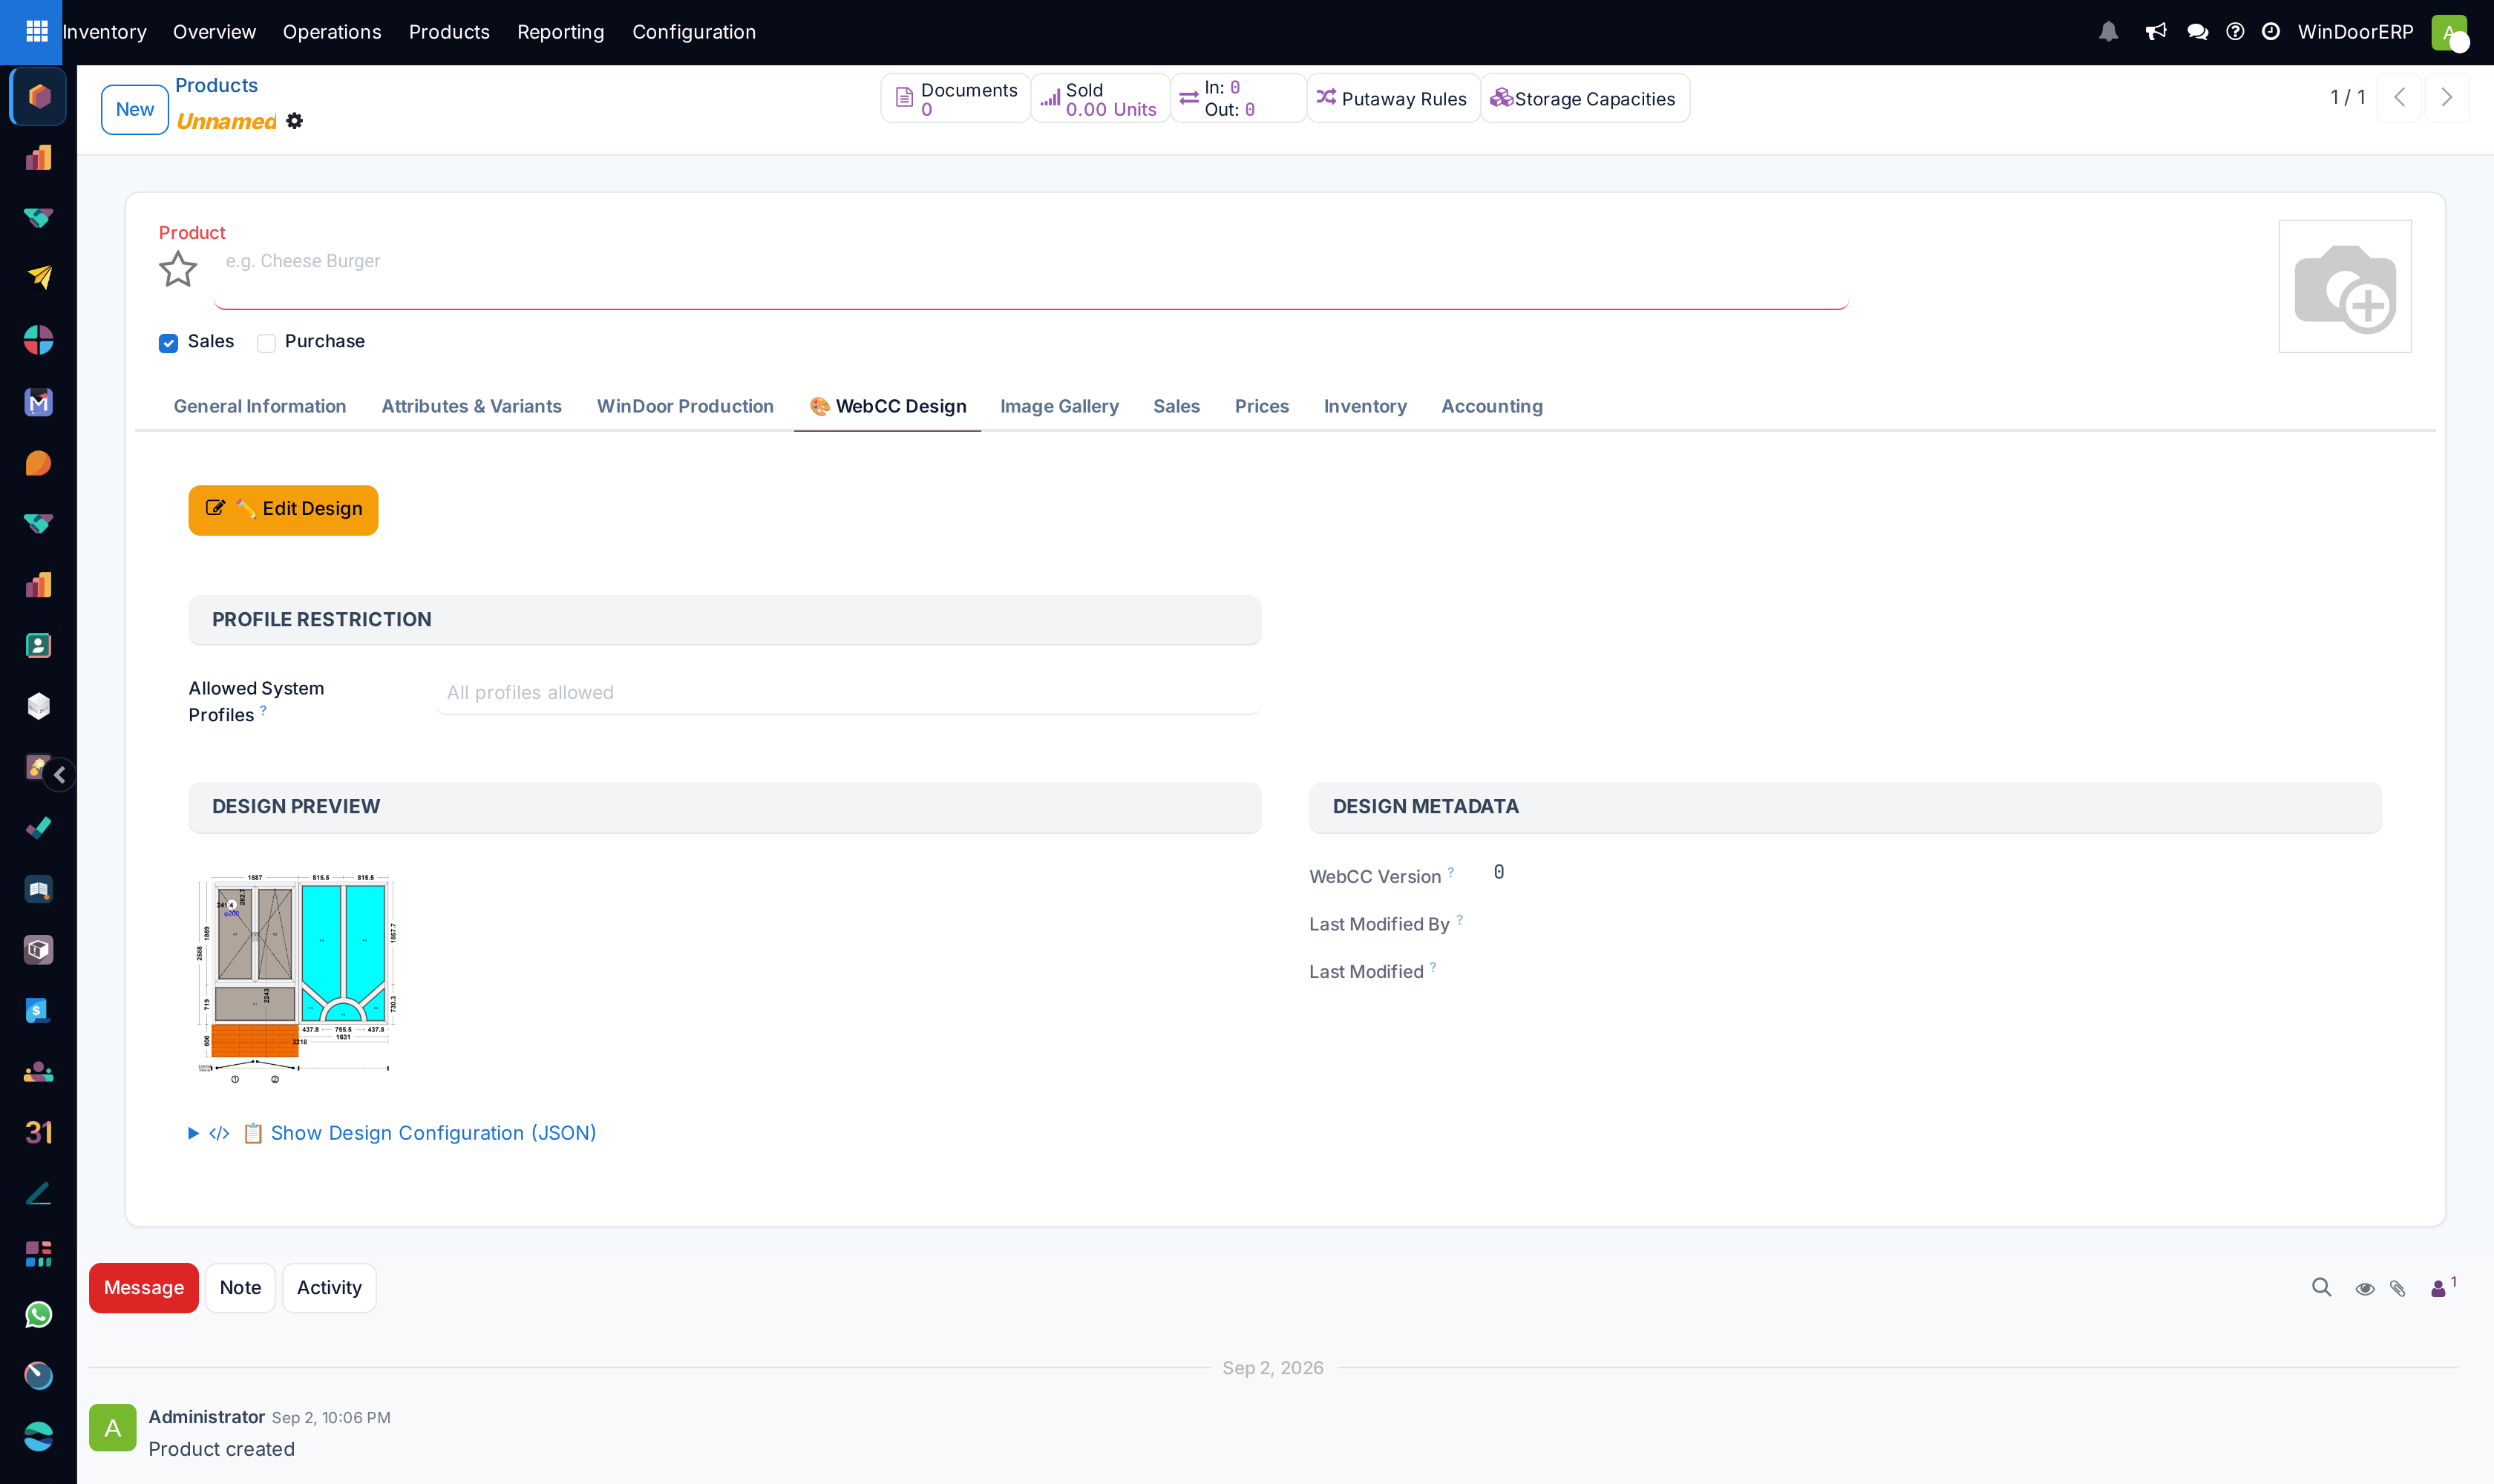
Task: Open the Operations menu
Action: (x=332, y=32)
